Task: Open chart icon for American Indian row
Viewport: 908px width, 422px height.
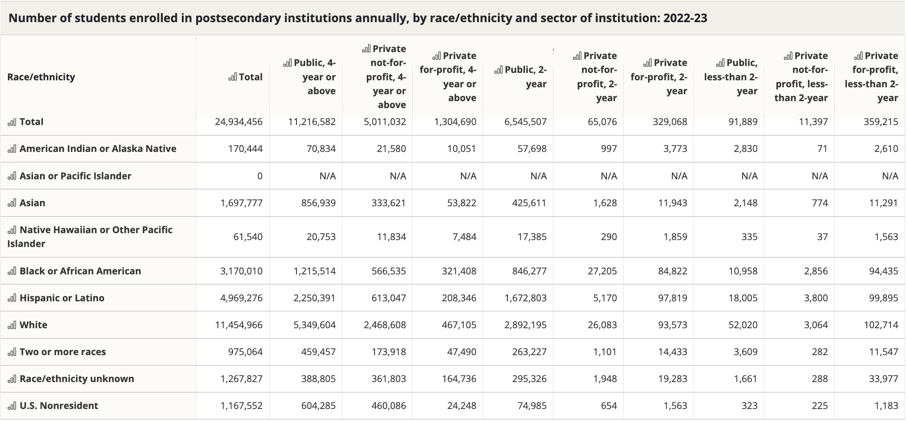Action: click(x=12, y=149)
